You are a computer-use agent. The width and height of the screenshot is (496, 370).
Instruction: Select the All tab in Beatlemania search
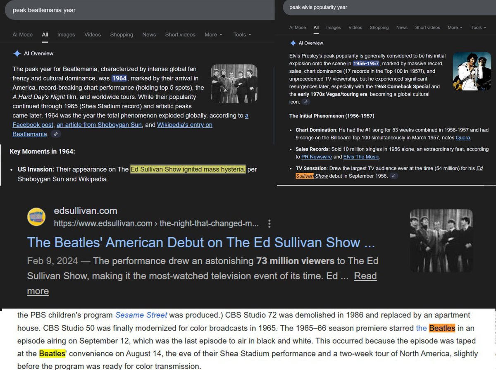click(x=45, y=35)
